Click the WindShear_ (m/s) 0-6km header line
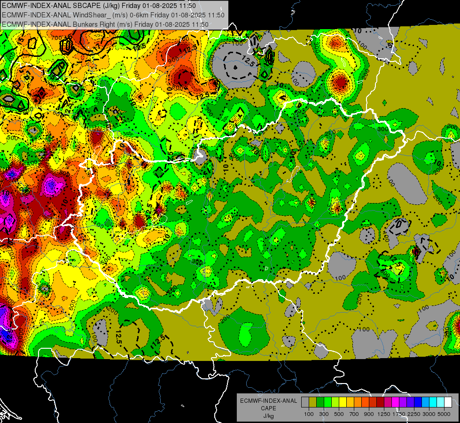 [x=113, y=15]
